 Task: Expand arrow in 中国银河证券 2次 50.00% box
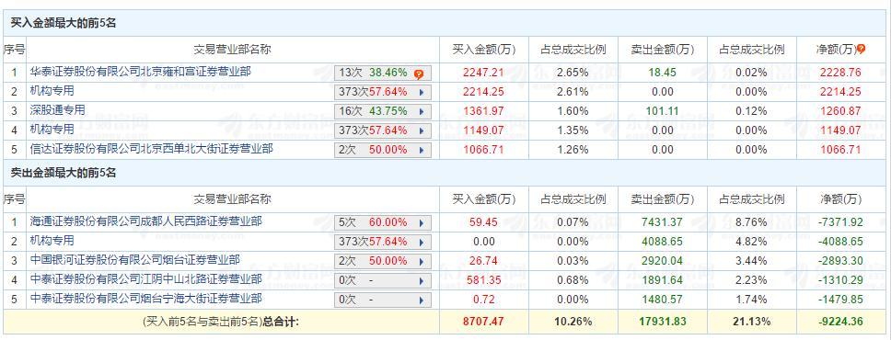[421, 261]
